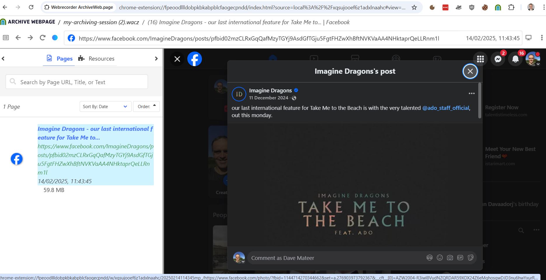This screenshot has width=546, height=280.
Task: Toggle the sidebar list icon in replay bar
Action: coord(6,38)
